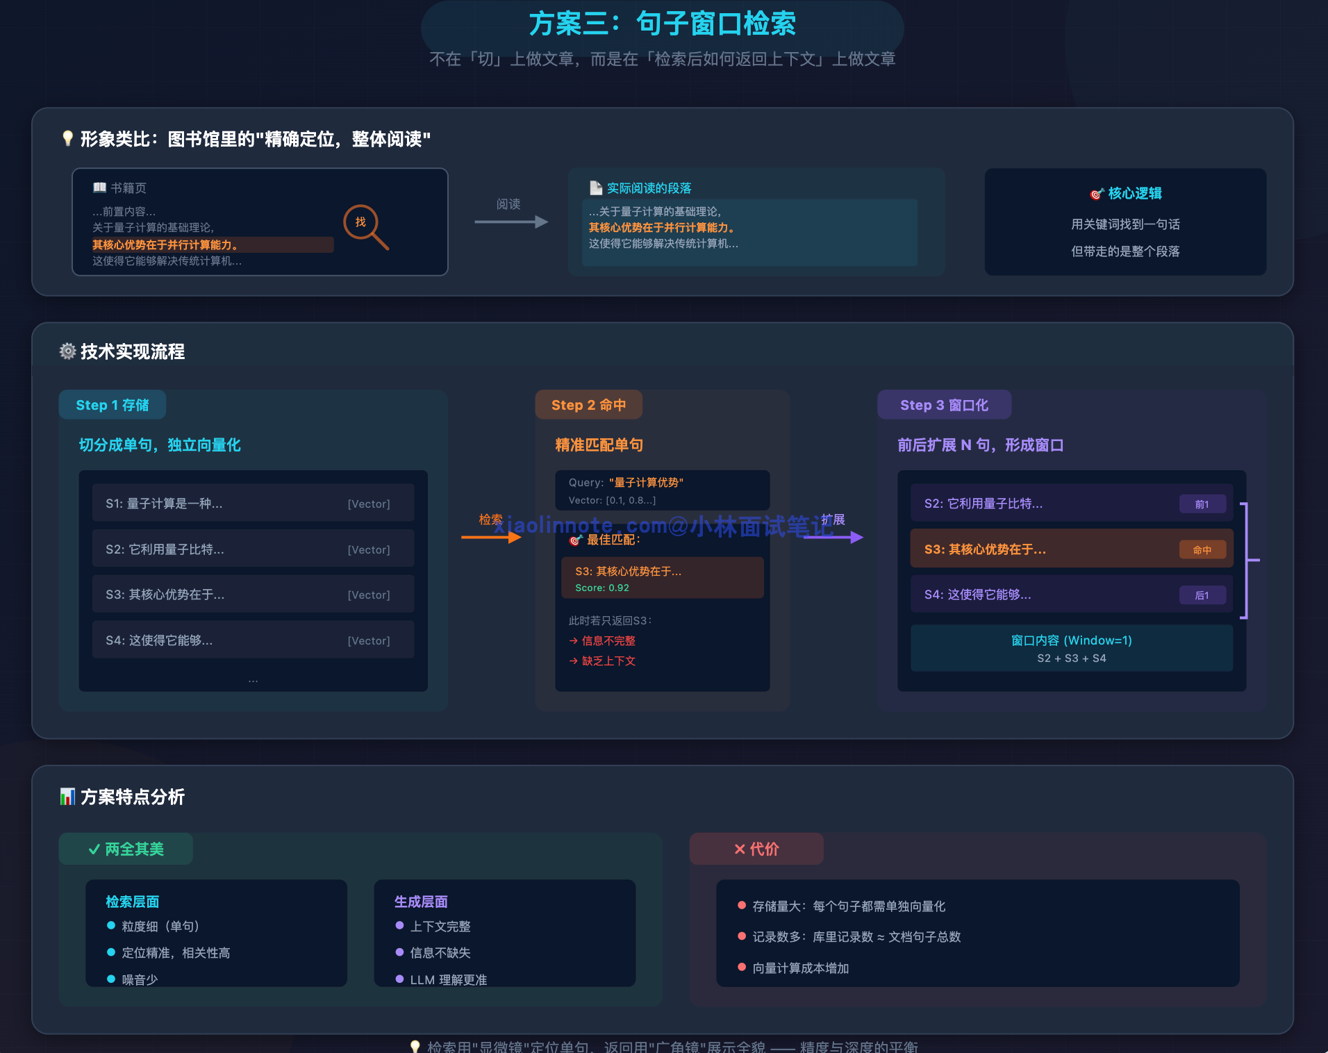The image size is (1328, 1053).
Task: Click the lightbulb icon beside 形象类比
Action: (67, 139)
